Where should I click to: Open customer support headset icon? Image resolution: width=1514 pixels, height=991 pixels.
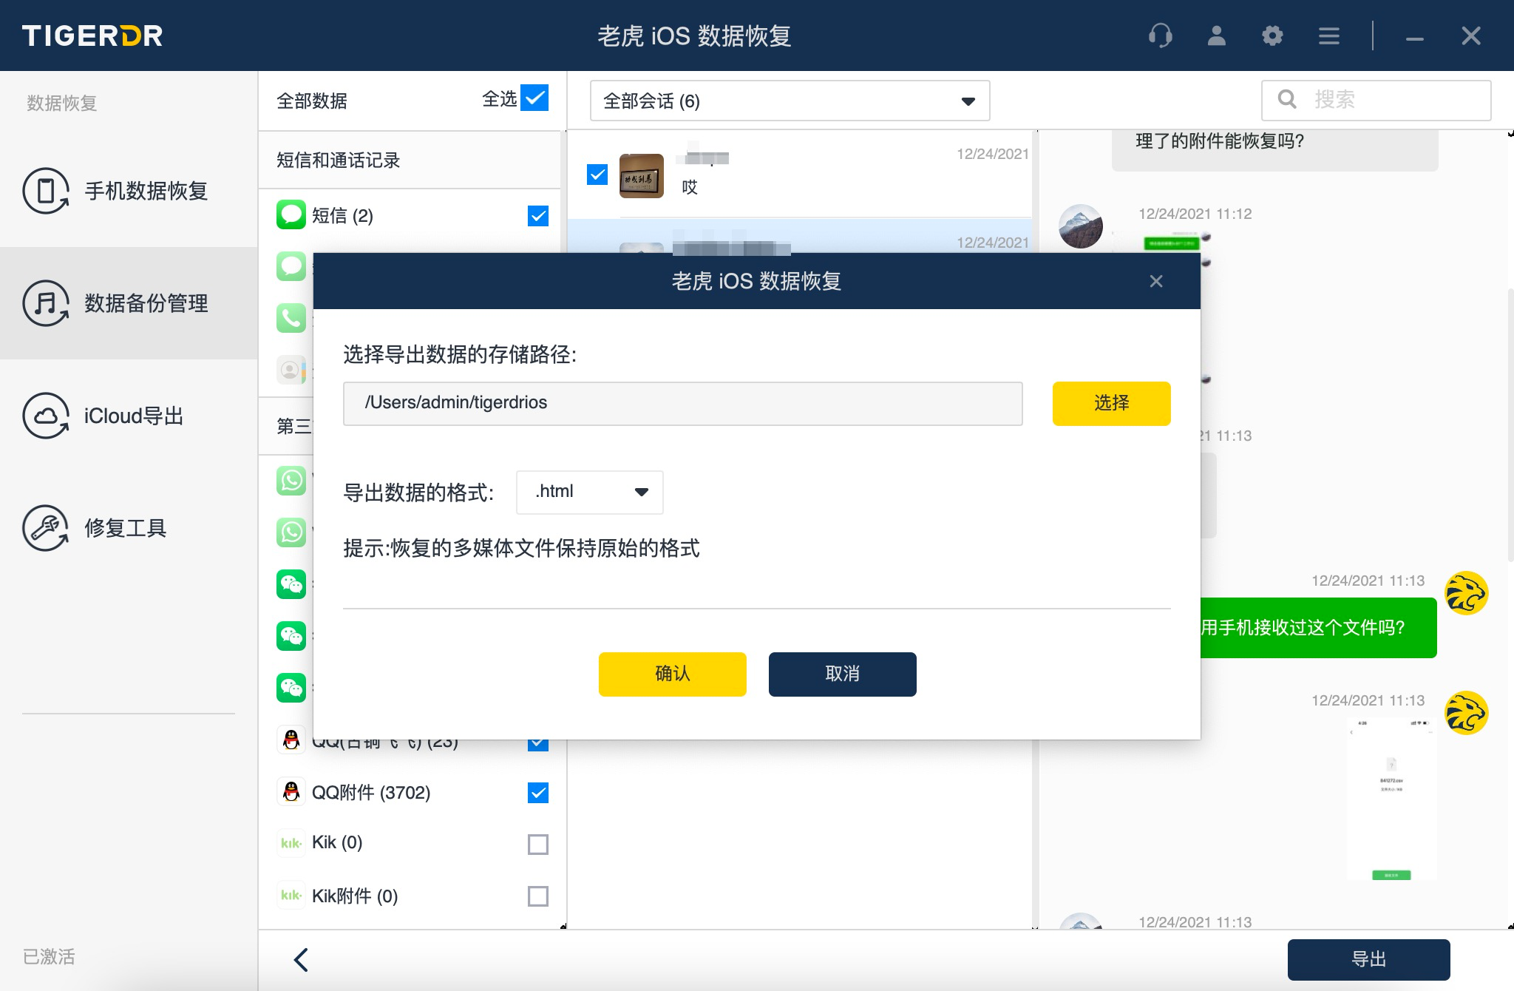(1160, 35)
